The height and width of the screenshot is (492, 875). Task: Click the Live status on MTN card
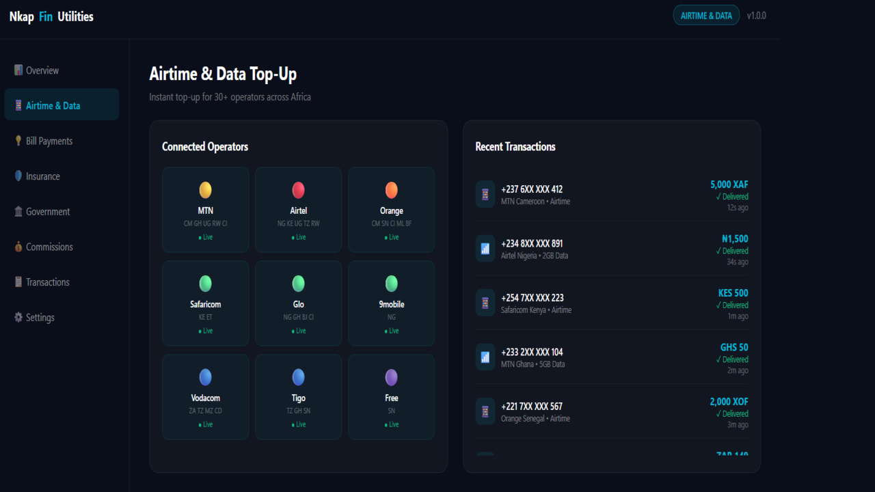pos(205,237)
